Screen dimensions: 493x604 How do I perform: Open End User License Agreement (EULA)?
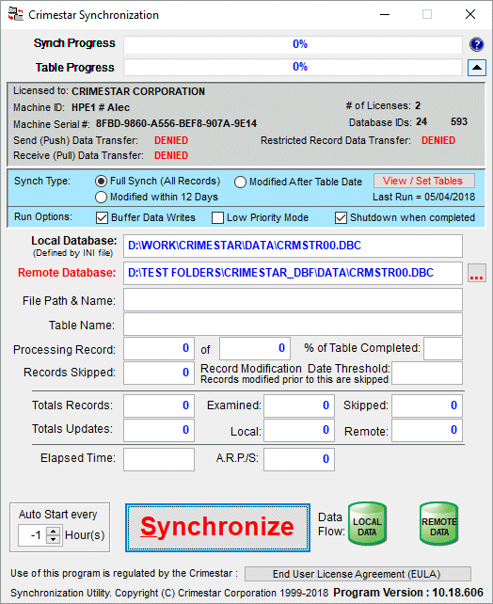pyautogui.click(x=358, y=574)
